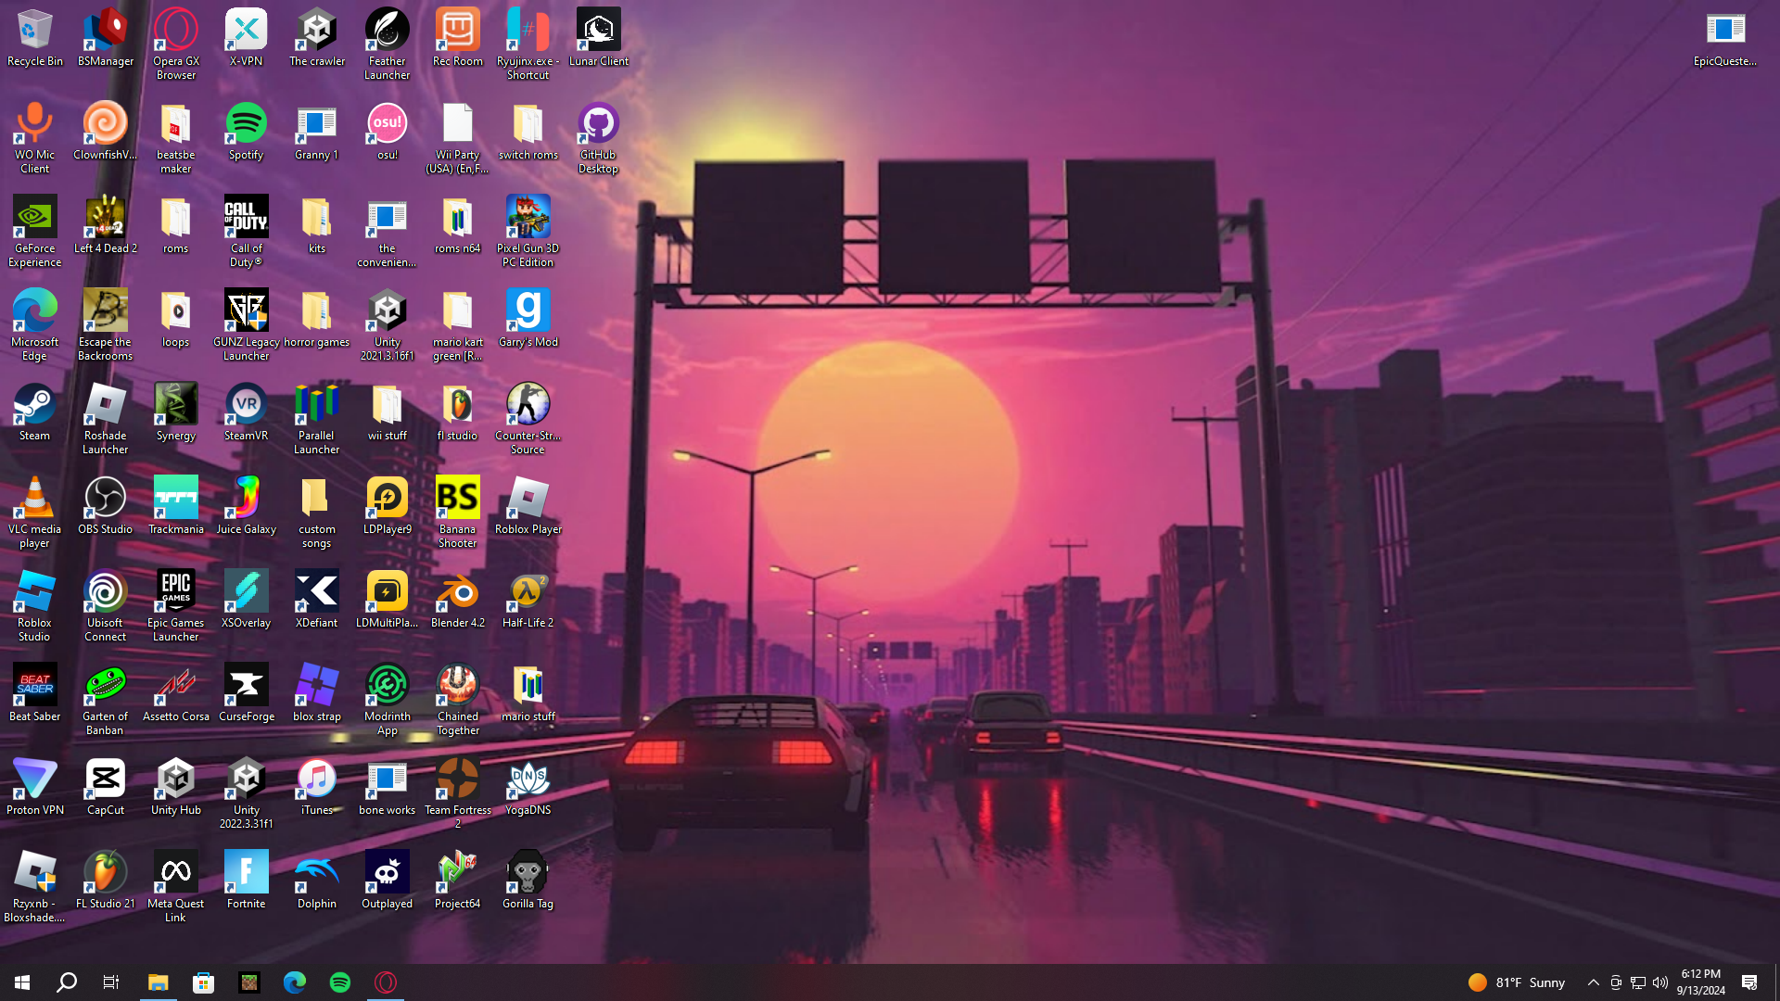Select the Beat Saber shortcut
Viewport: 1780px width, 1001px height.
pyautogui.click(x=35, y=693)
